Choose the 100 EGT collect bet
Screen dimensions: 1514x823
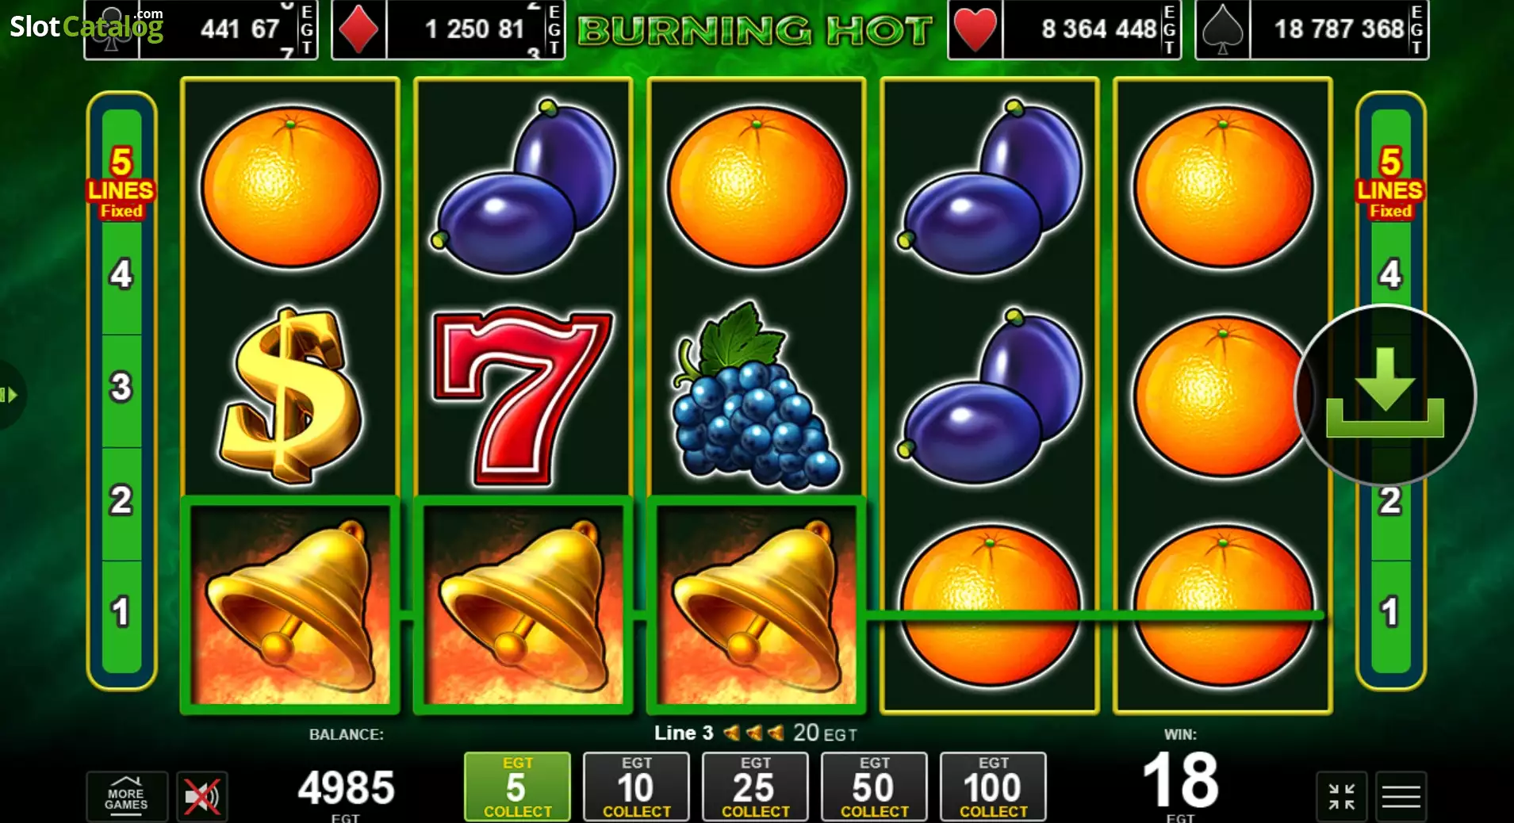[x=993, y=787]
